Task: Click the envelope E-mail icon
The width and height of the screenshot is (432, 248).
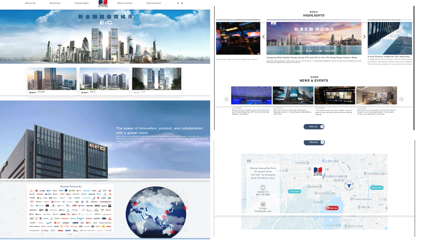Action: point(263,204)
